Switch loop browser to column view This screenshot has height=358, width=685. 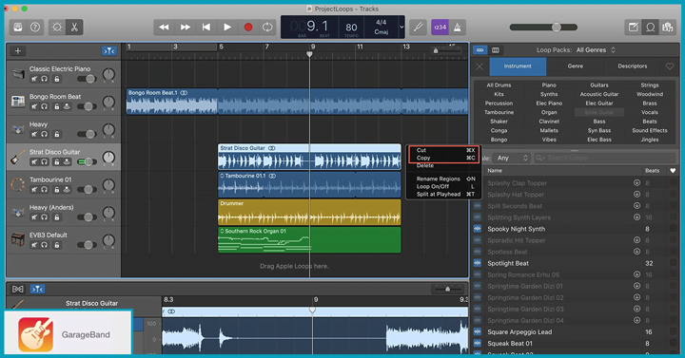click(496, 50)
